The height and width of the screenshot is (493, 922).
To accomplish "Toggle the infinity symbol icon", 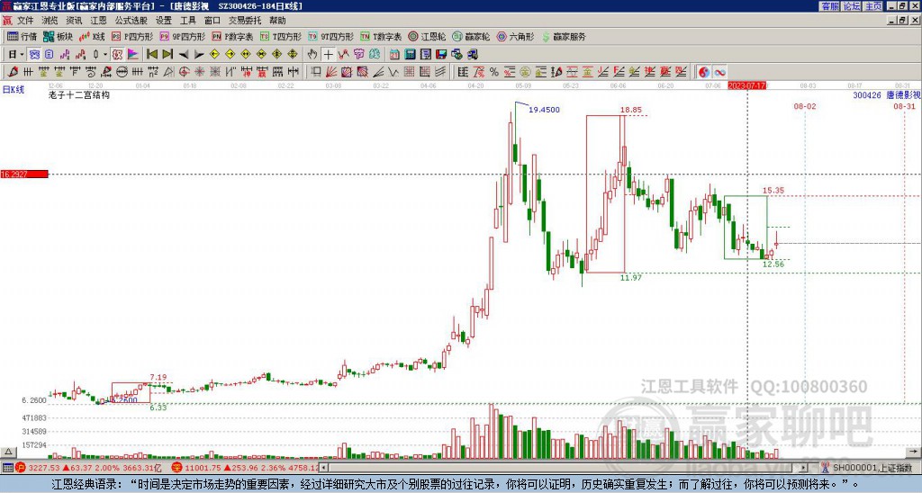I will tap(719, 72).
